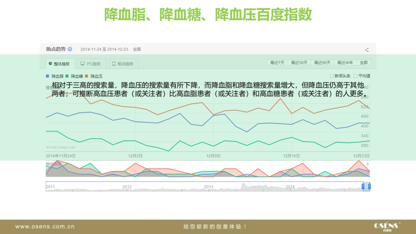Click the green 降血糖 legend square
This screenshot has height=234, width=416.
67,76
